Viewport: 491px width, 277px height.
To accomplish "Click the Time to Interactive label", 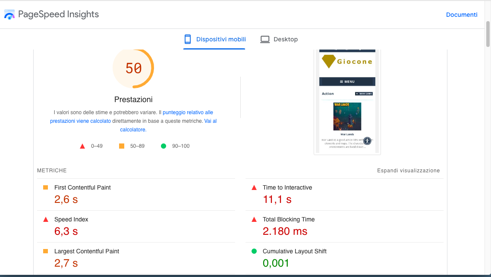I will pos(287,187).
